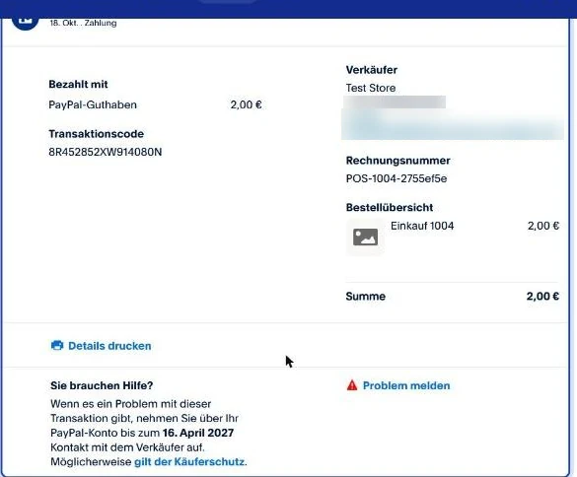577x477 pixels.
Task: Click the store icon next to 18. Okt. Zahlung
Action: point(25,22)
